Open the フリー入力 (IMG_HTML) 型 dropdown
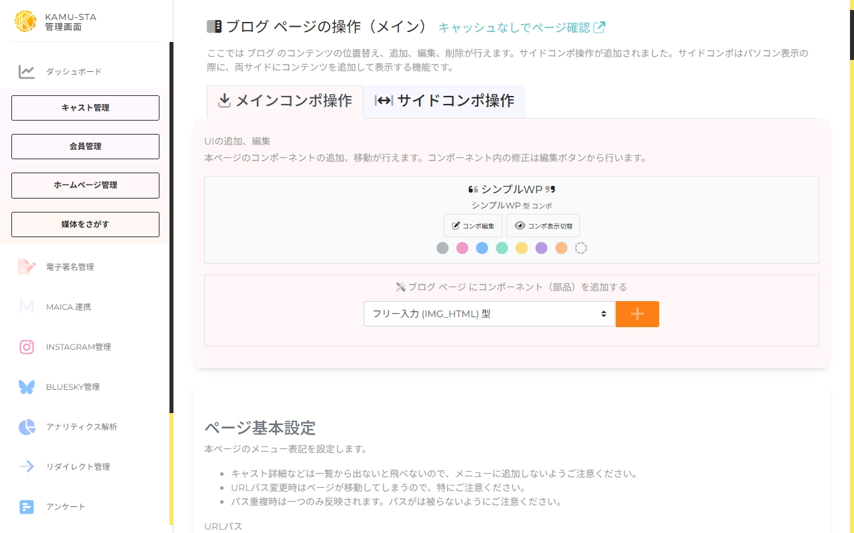 [x=489, y=314]
